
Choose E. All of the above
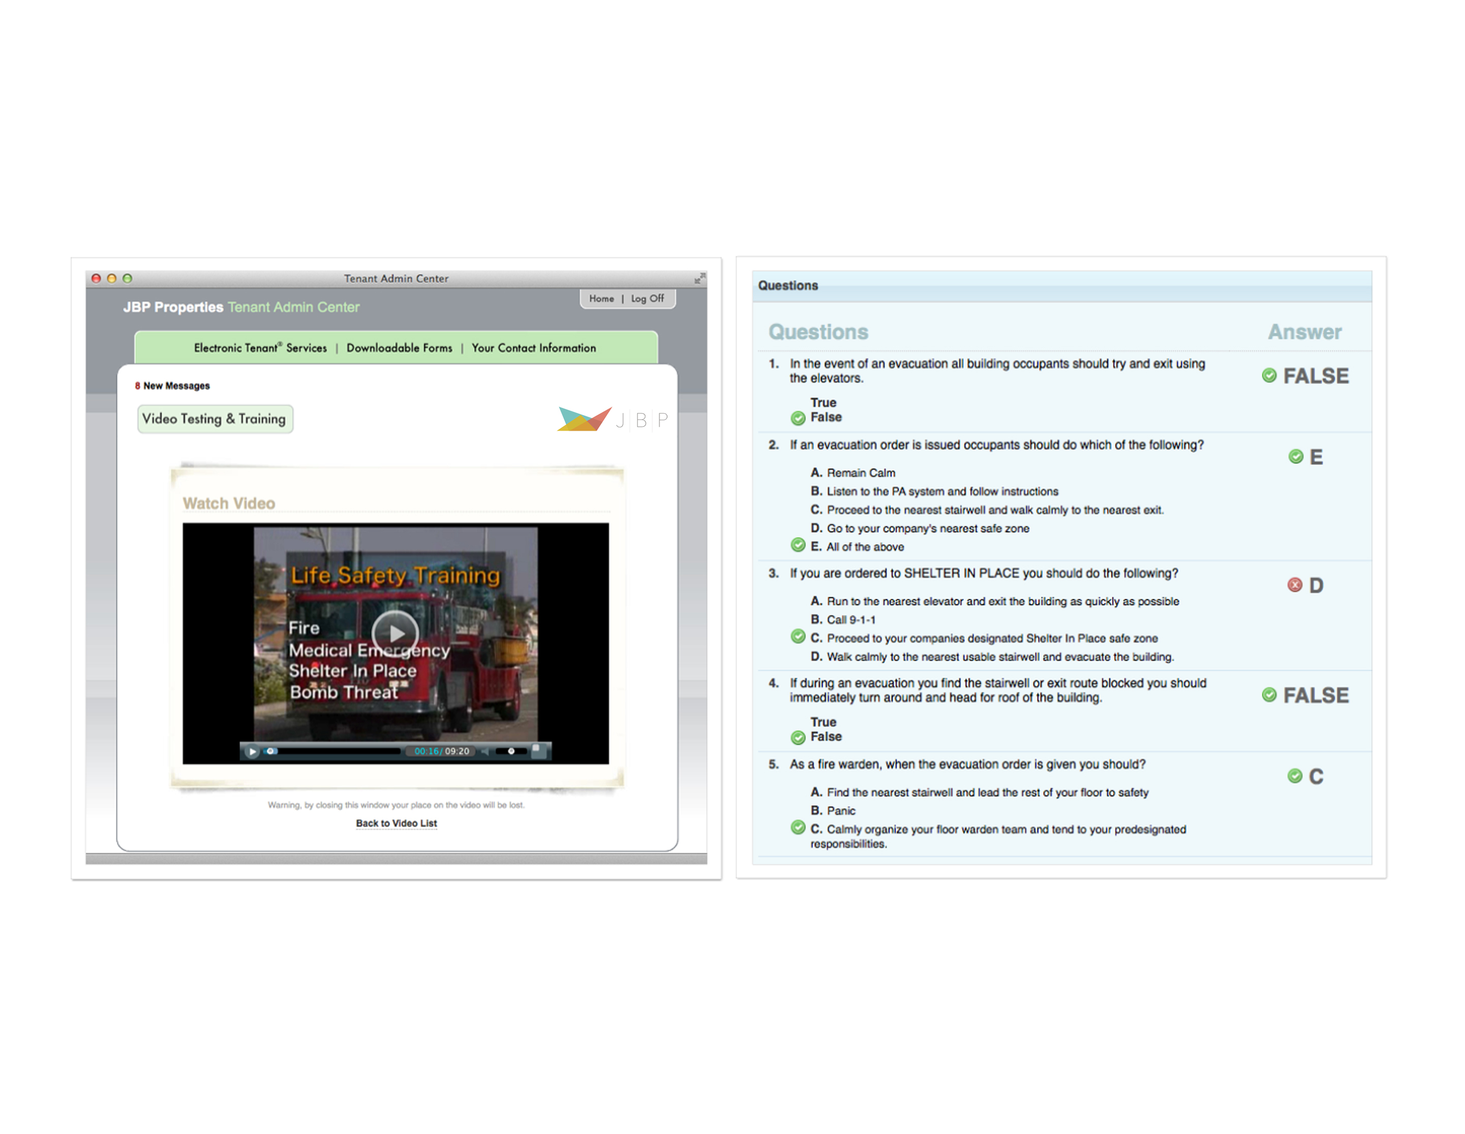pyautogui.click(x=857, y=547)
